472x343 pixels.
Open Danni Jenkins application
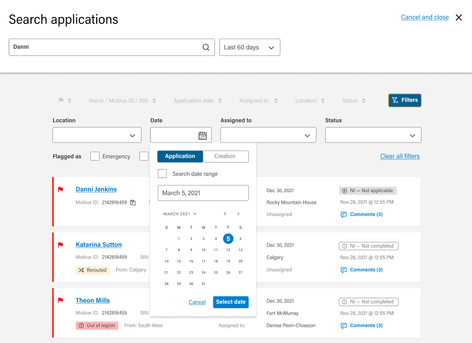[x=96, y=189]
